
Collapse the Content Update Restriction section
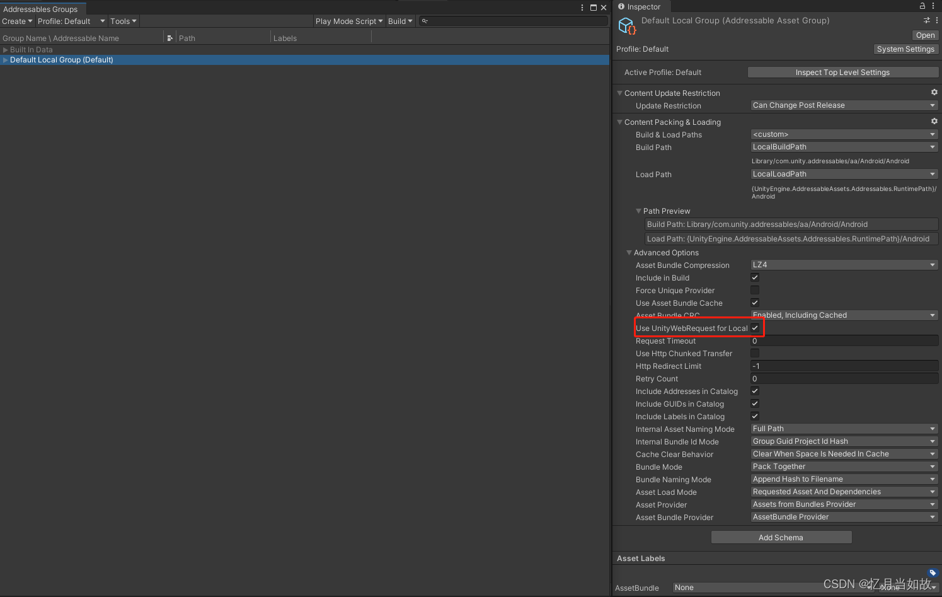click(619, 93)
